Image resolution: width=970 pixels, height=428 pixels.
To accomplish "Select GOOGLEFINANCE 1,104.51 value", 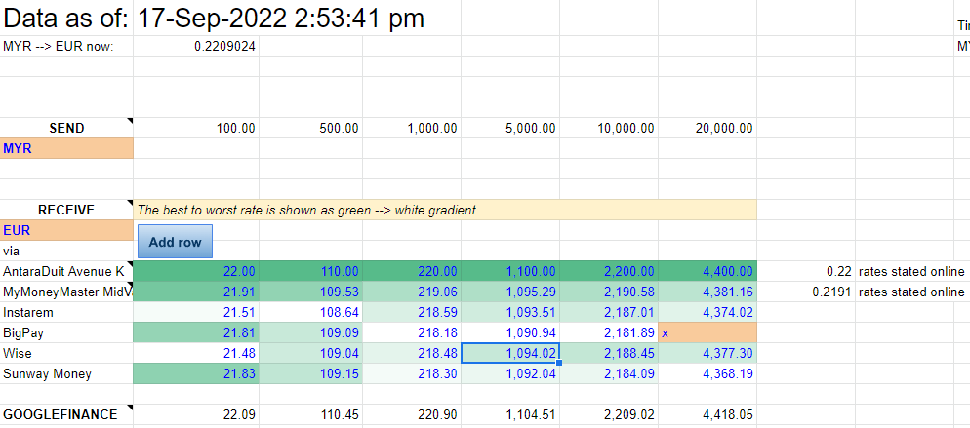I will (x=510, y=414).
